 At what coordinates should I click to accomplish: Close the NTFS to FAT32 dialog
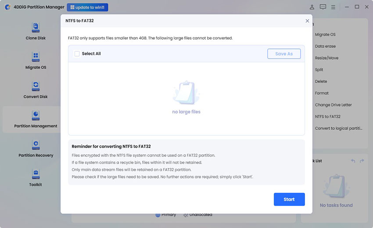click(x=307, y=21)
